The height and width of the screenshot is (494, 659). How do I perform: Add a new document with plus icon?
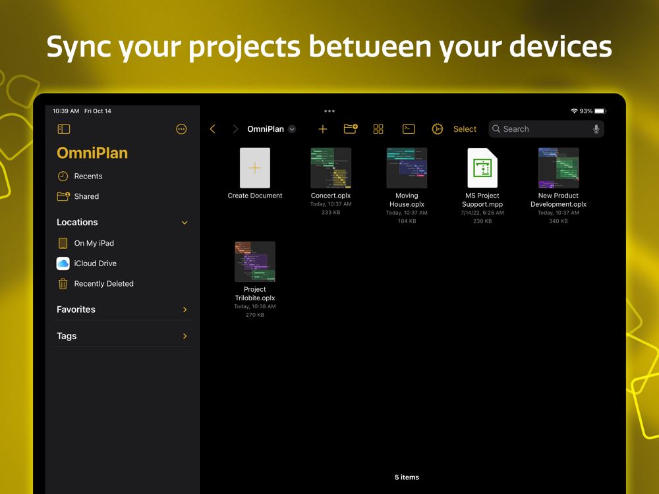click(x=323, y=129)
